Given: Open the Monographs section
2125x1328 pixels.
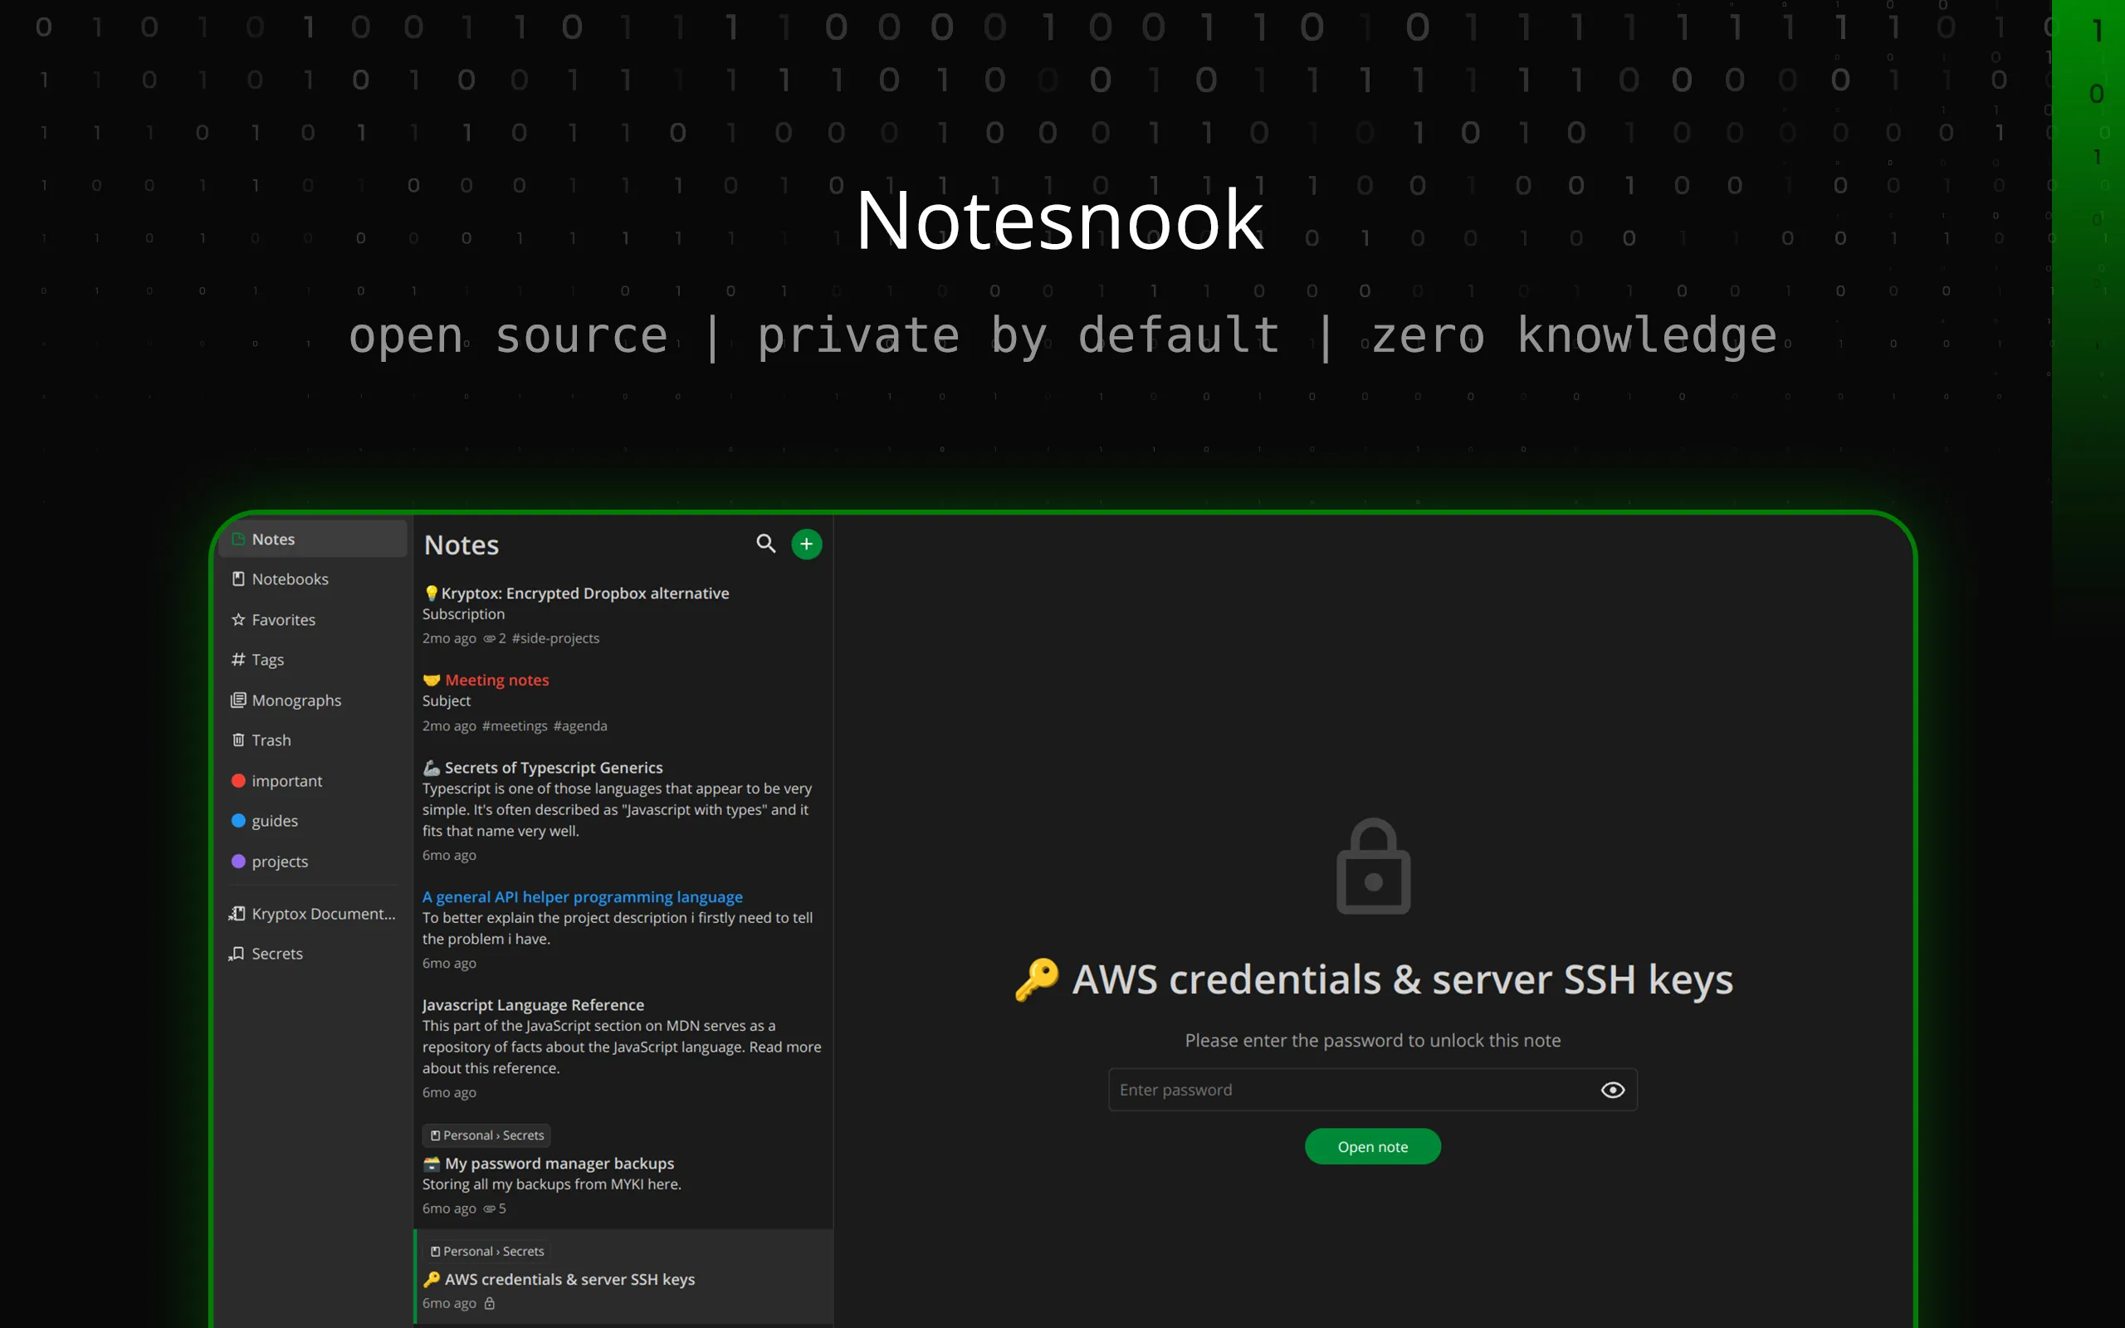Looking at the screenshot, I should click(x=296, y=700).
